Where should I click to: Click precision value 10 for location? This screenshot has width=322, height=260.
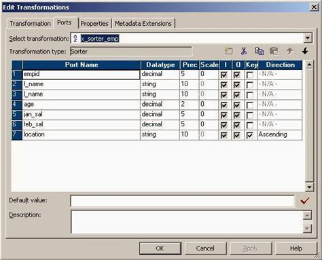(190, 135)
